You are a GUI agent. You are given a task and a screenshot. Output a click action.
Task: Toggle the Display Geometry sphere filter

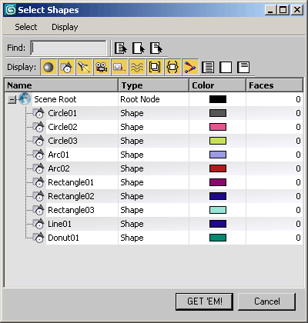click(49, 68)
